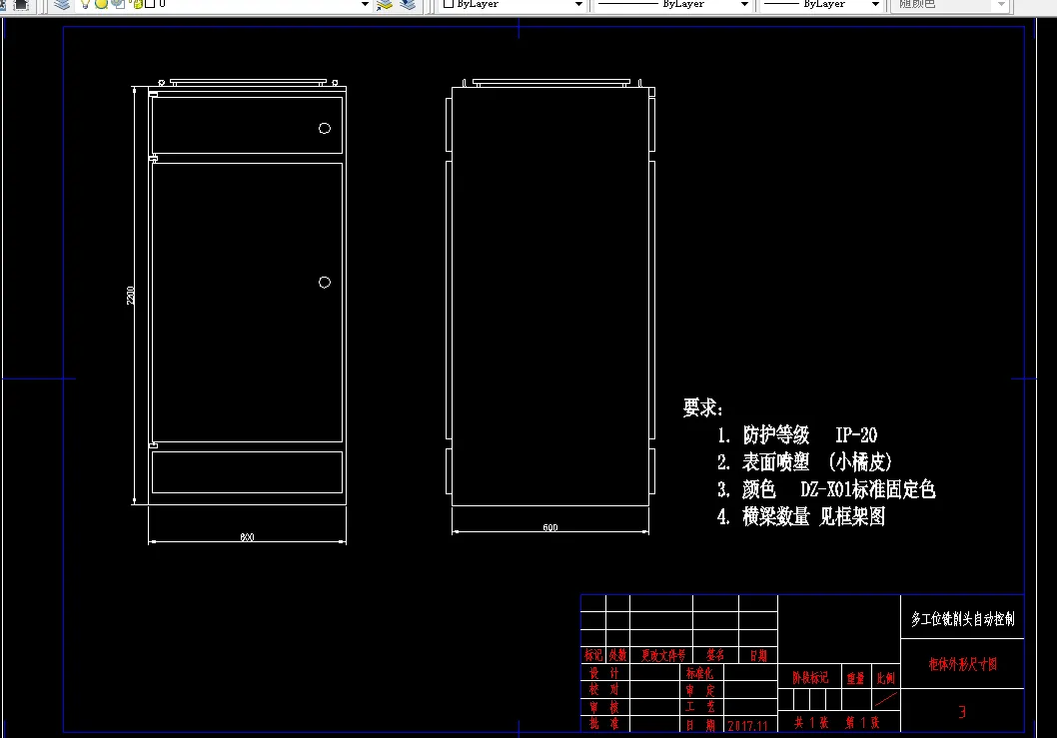The height and width of the screenshot is (738, 1057).
Task: Open the color control ByLayer dropdown
Action: point(513,4)
